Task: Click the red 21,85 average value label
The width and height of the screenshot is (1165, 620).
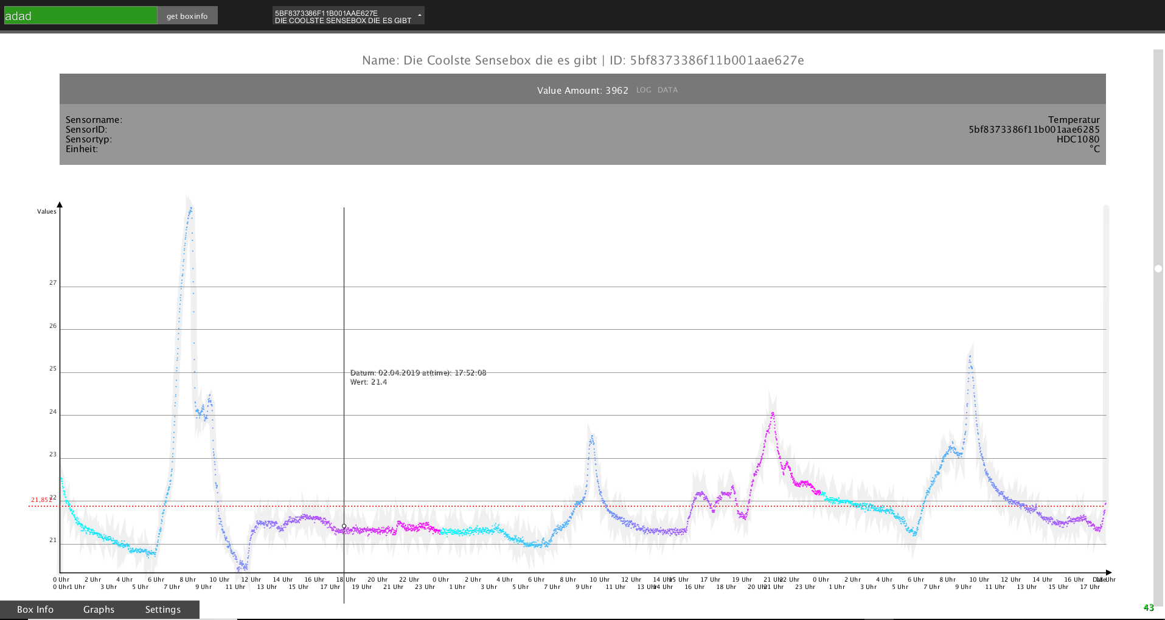Action: click(40, 500)
